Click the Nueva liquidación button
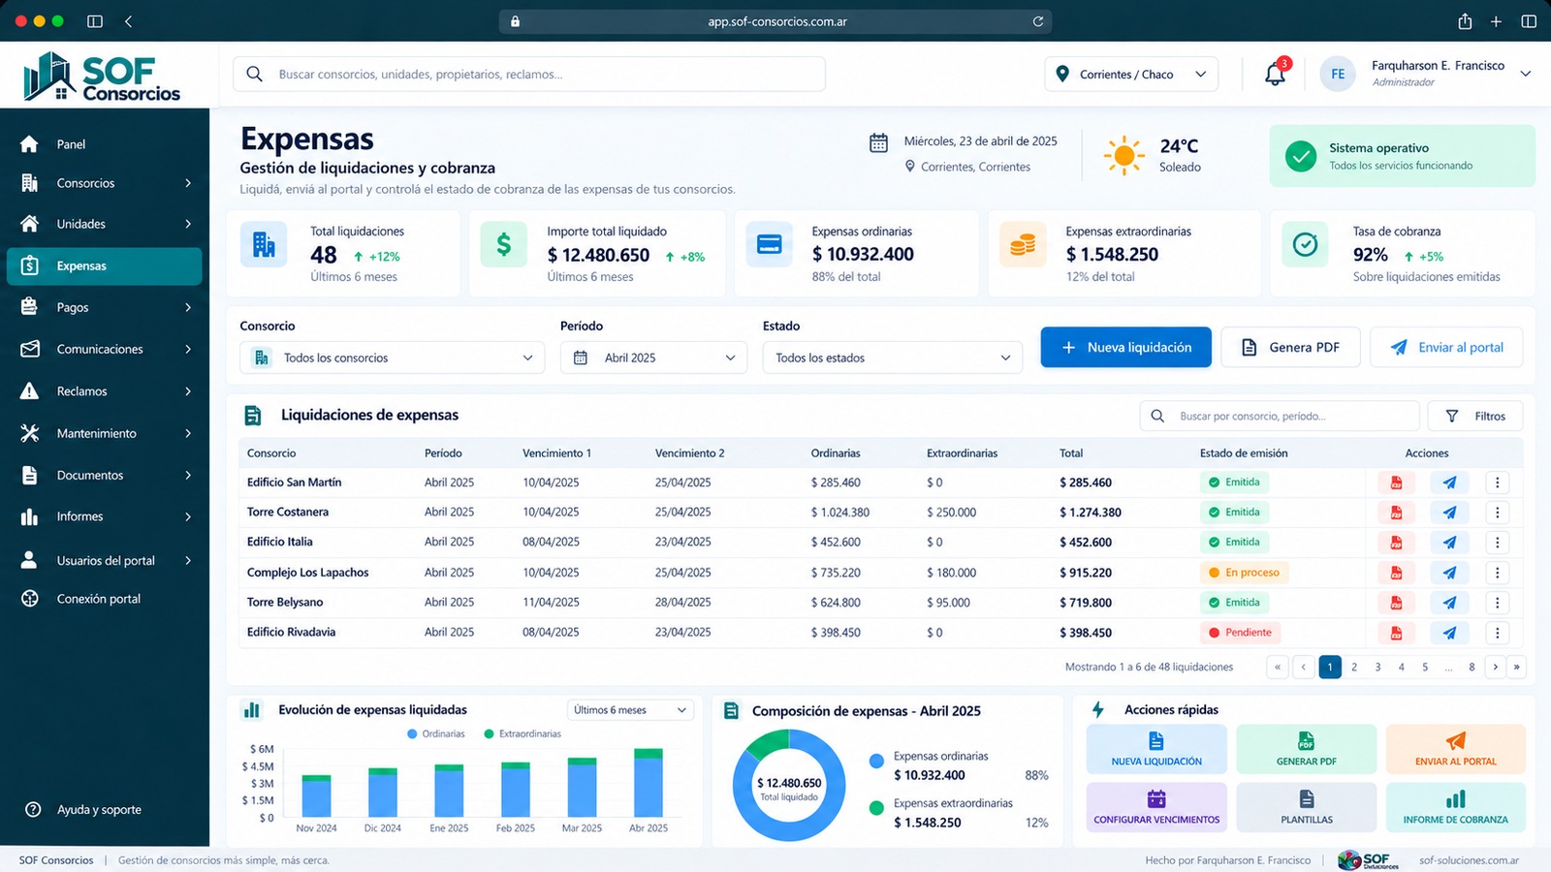 click(x=1126, y=347)
